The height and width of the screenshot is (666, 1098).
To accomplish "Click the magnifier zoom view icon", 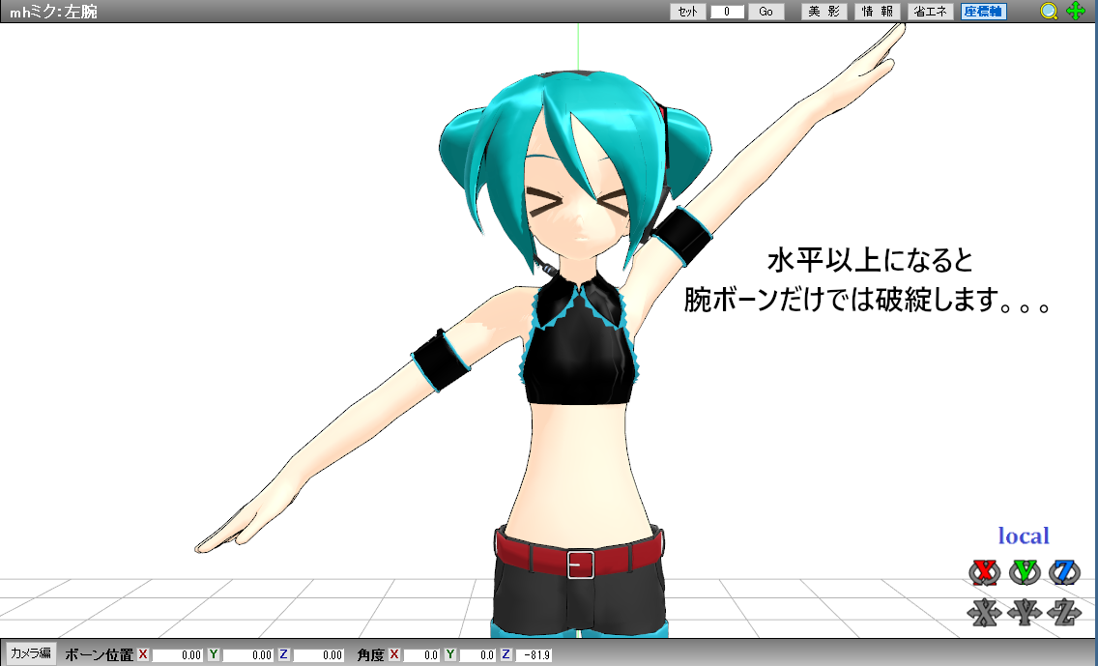I will [1049, 12].
